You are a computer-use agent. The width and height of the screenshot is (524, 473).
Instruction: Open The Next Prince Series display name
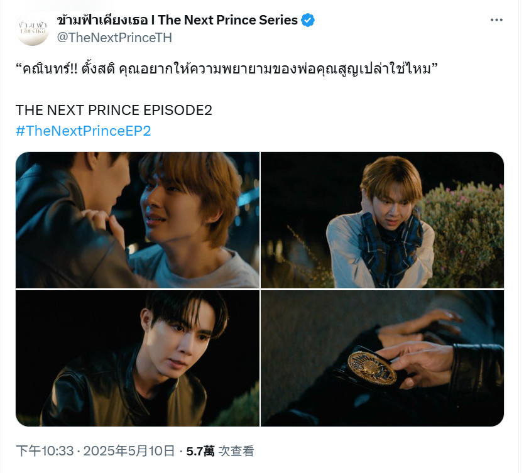(177, 20)
